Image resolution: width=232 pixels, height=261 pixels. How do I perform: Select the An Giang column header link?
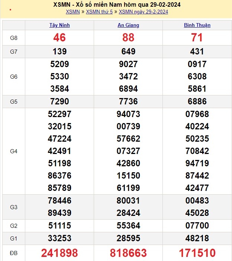tap(128, 25)
